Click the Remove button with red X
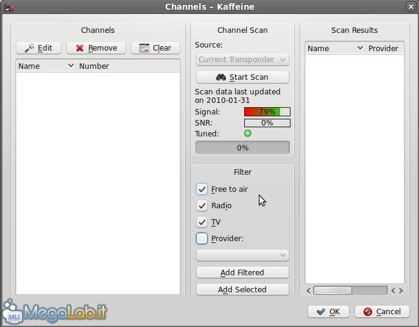Viewport: 419px width, 327px height. tap(96, 48)
